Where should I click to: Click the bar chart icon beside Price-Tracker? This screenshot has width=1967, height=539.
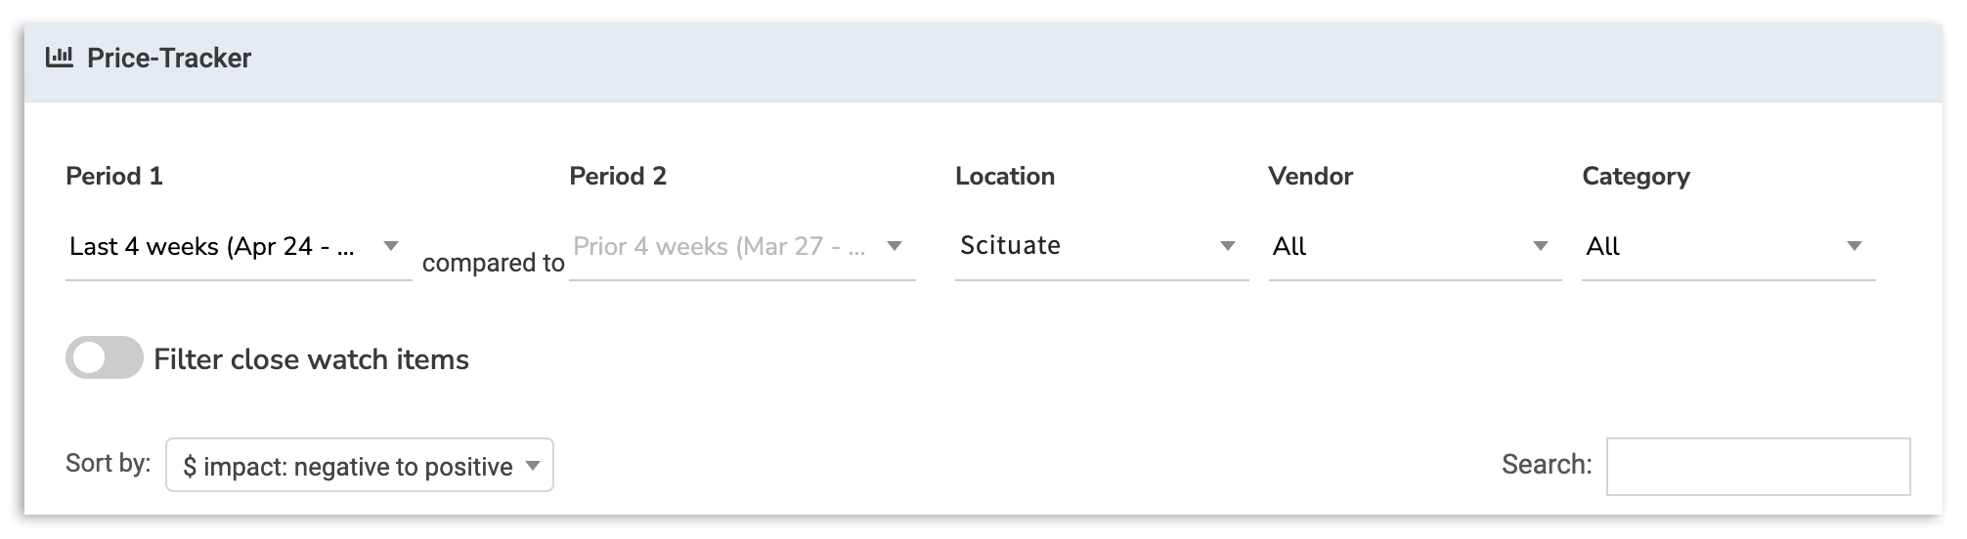60,58
